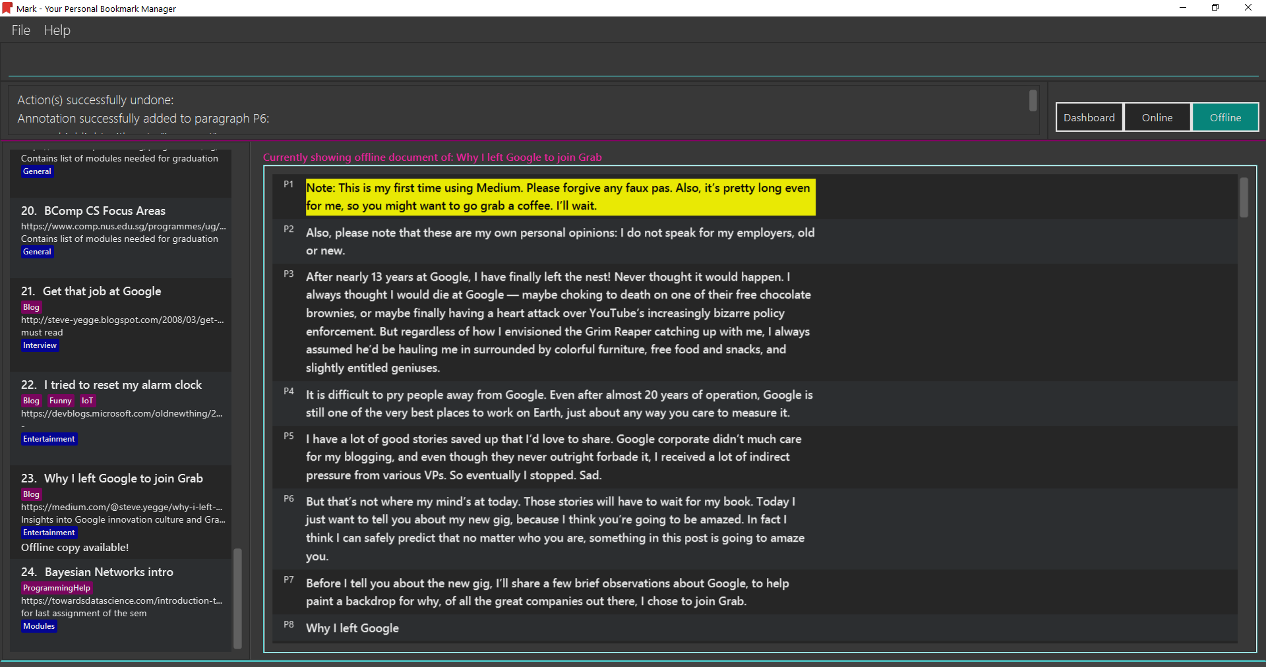Switch to the Dashboard tab
The height and width of the screenshot is (667, 1266).
pos(1089,117)
